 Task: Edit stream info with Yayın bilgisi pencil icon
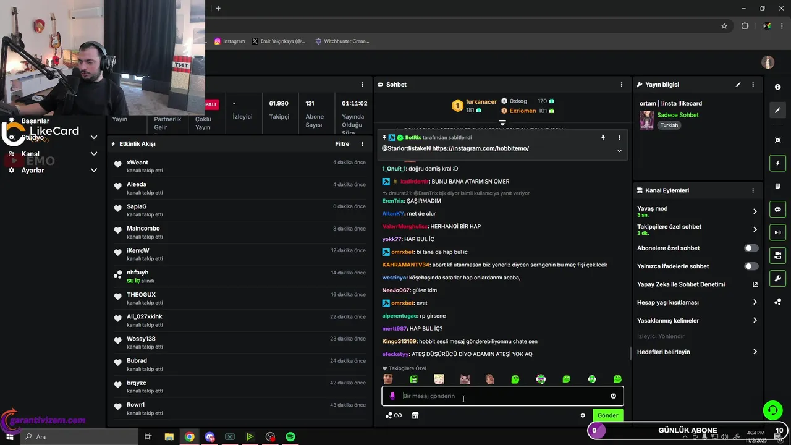(x=738, y=85)
